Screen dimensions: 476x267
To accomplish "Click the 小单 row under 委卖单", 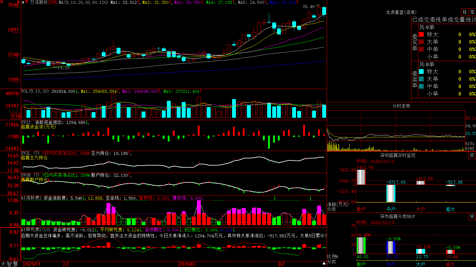I will (447, 93).
